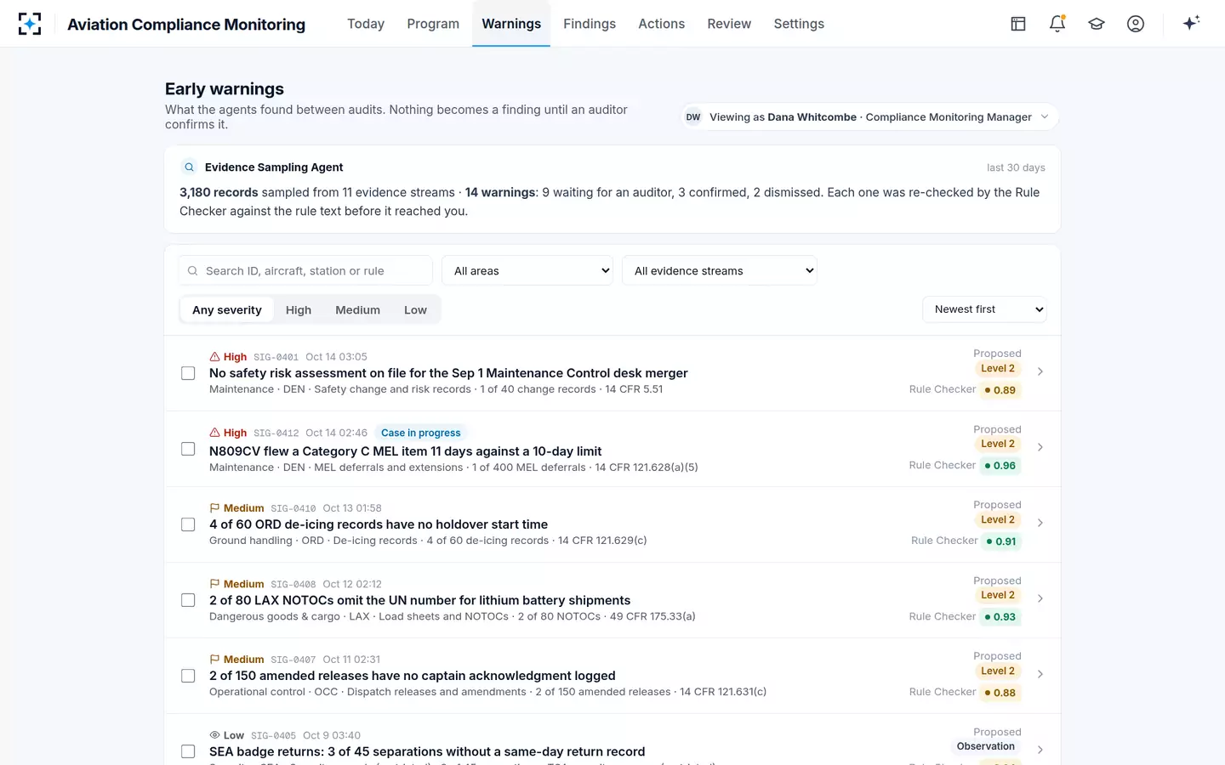This screenshot has width=1225, height=765.
Task: Open the All areas dropdown
Action: (527, 270)
